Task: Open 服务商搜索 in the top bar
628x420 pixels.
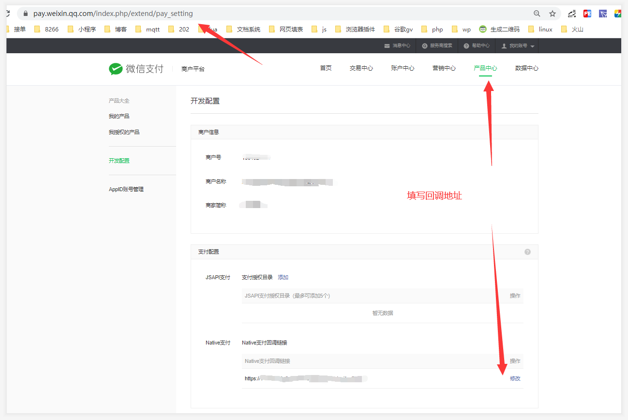Action: (x=437, y=45)
